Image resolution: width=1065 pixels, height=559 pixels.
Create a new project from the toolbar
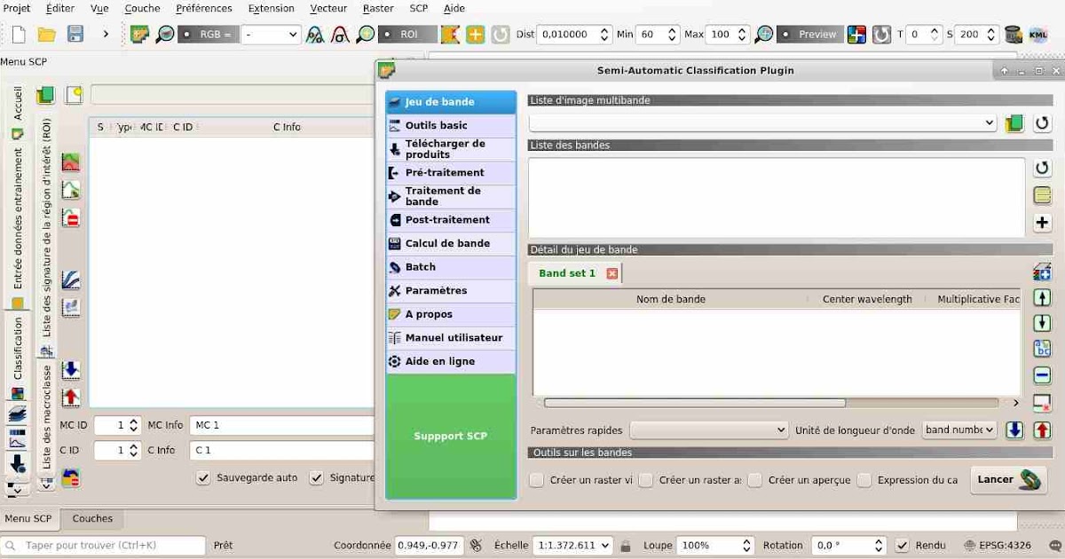click(x=19, y=35)
